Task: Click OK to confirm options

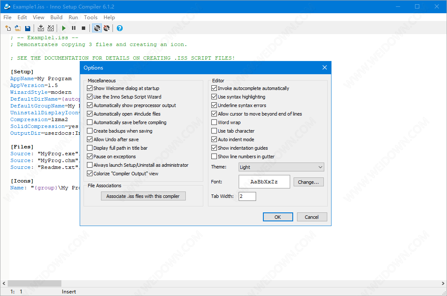Action: [x=278, y=217]
